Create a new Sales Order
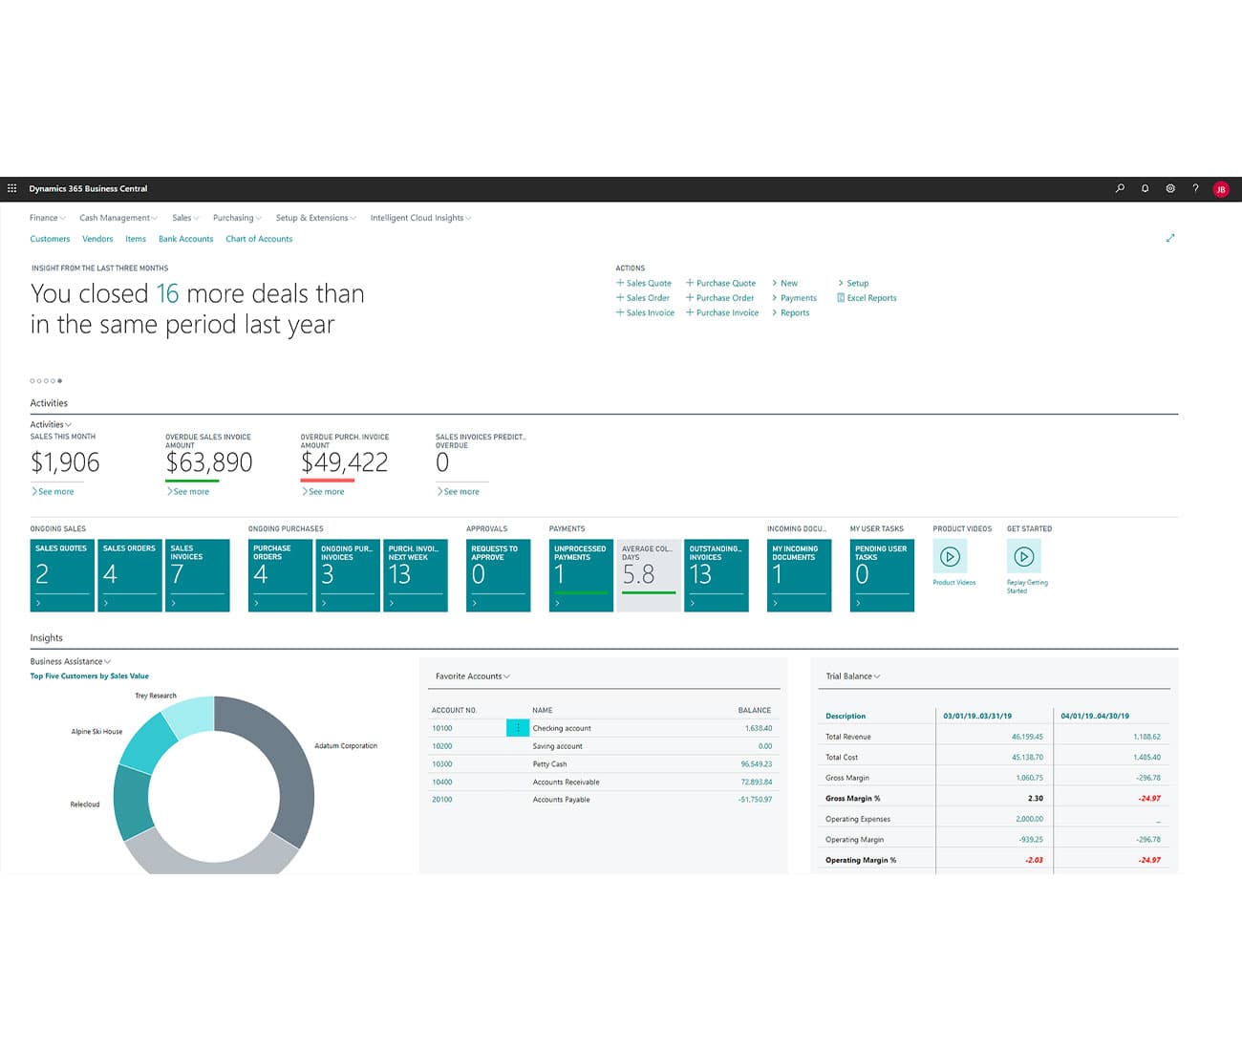 coord(643,298)
